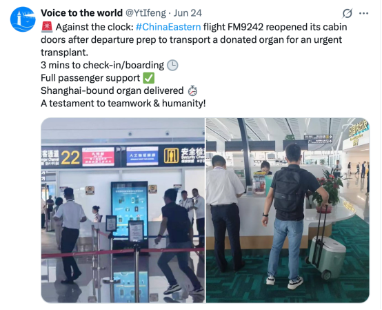Click the number 22 sign in left photo
The height and width of the screenshot is (310, 382).
click(x=70, y=157)
